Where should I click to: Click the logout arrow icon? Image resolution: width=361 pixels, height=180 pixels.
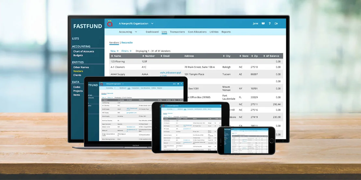pos(276,23)
